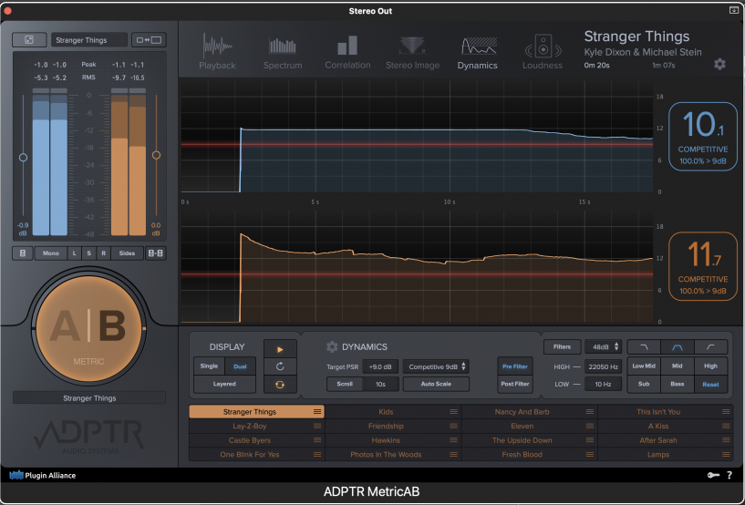The height and width of the screenshot is (505, 745).
Task: Select the Hawkins reference track
Action: click(x=386, y=440)
